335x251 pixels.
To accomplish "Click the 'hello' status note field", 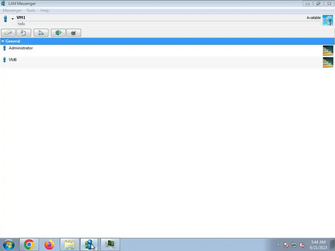I will (x=169, y=24).
